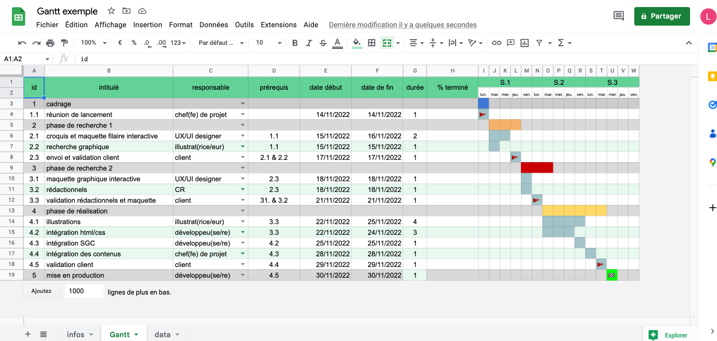717x341 pixels.
Task: Click the Partager button
Action: coord(662,16)
